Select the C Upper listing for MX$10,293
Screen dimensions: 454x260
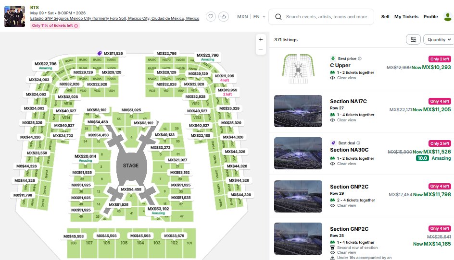[361, 69]
